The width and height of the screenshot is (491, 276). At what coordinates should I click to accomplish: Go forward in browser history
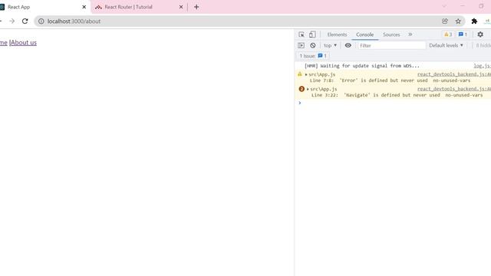point(12,21)
